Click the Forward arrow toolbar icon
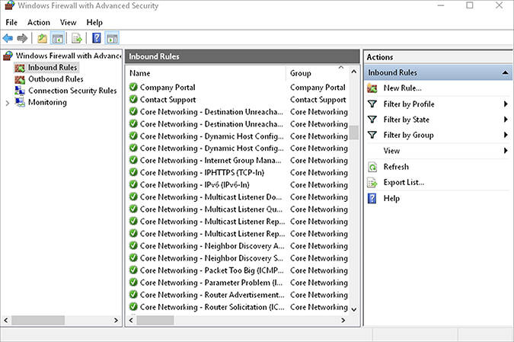 point(22,38)
